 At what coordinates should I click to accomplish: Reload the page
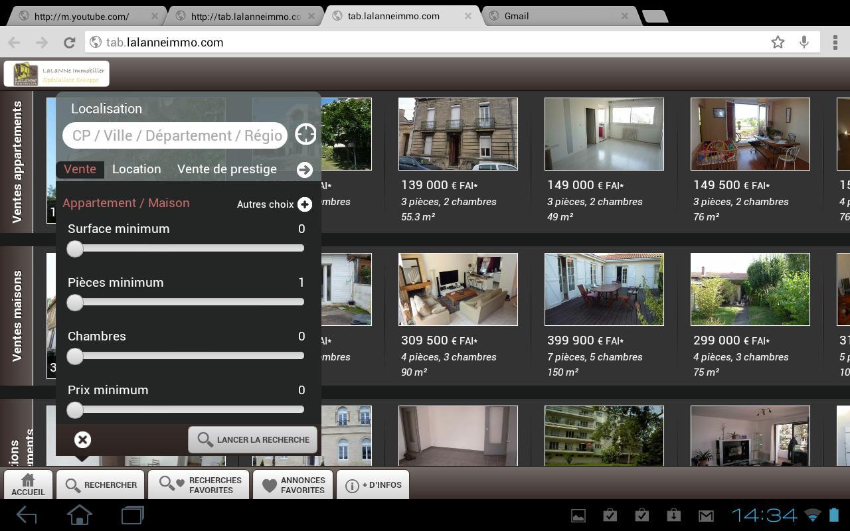pyautogui.click(x=69, y=42)
